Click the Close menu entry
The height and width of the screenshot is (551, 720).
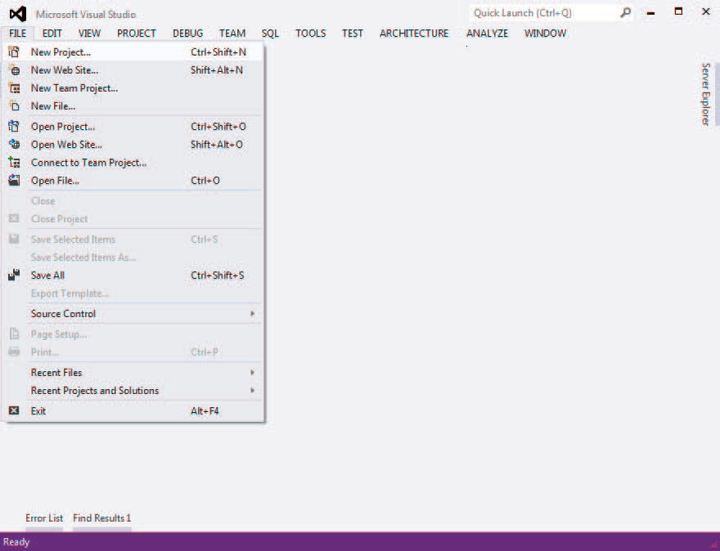point(133,201)
